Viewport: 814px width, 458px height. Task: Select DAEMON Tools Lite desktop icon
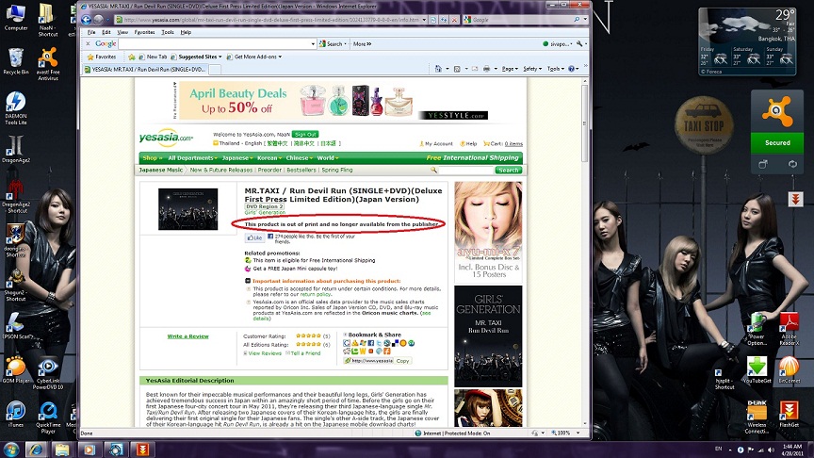(16, 108)
